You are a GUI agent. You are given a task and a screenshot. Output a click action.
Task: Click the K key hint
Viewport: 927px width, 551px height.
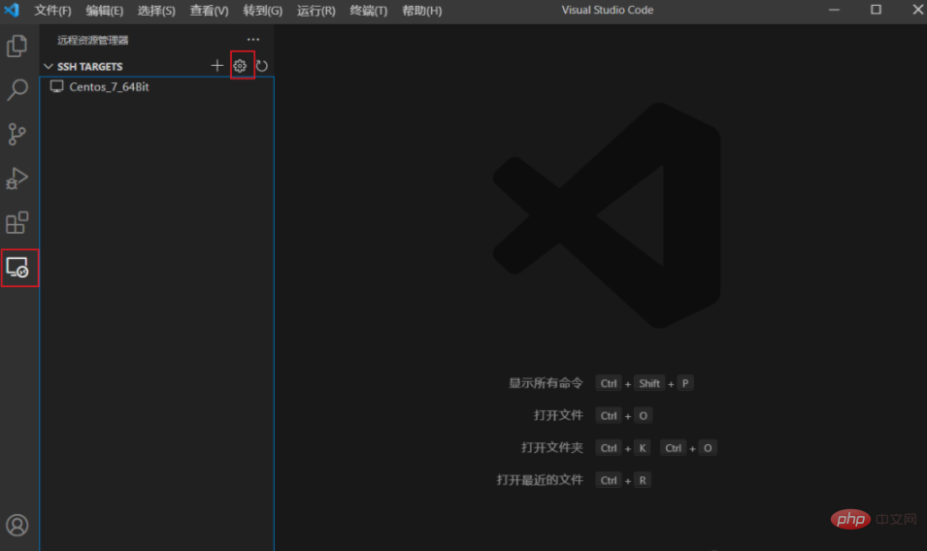point(642,447)
